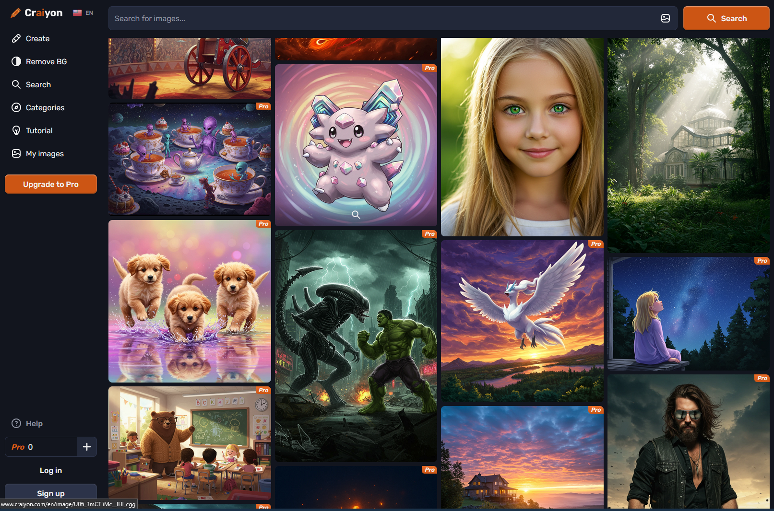Open the three puppies splashing image
The width and height of the screenshot is (774, 511).
[190, 301]
